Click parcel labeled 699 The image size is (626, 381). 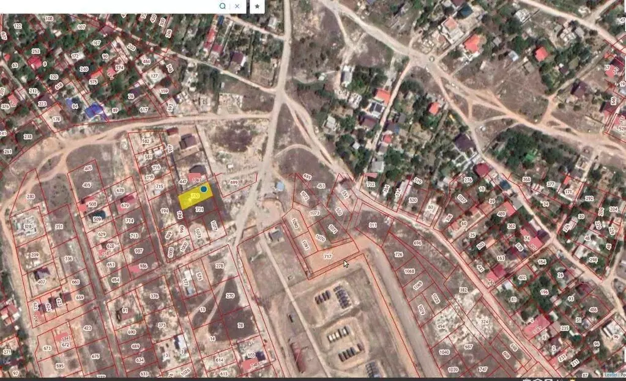(x=233, y=183)
